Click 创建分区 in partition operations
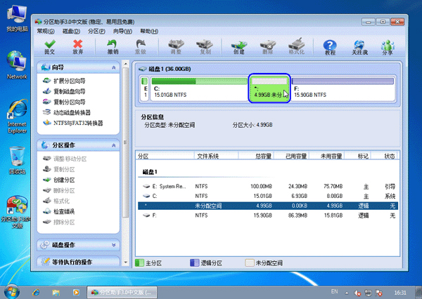This screenshot has height=299, width=422. [x=63, y=180]
